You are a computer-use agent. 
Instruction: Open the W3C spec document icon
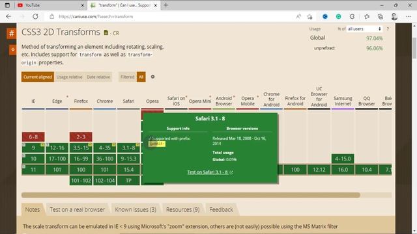click(x=106, y=32)
